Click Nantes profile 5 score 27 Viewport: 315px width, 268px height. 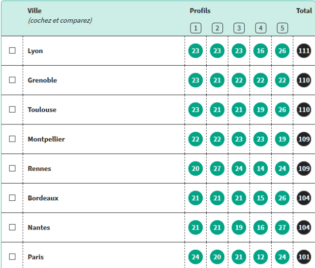point(282,228)
